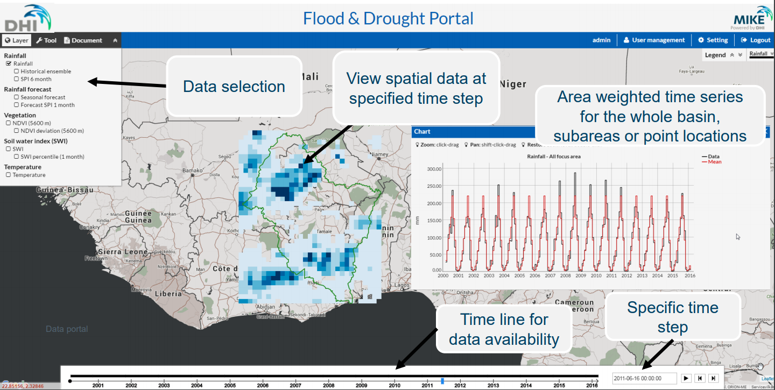Select the Tool wrench icon
The height and width of the screenshot is (390, 775).
click(x=39, y=40)
